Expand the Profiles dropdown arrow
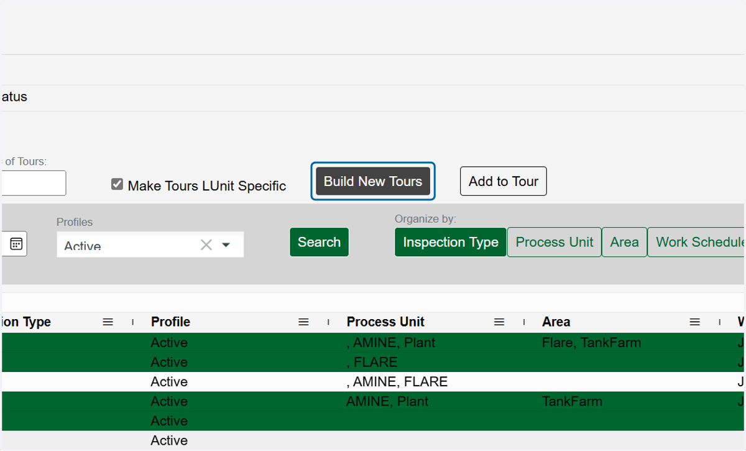This screenshot has width=746, height=451. (226, 245)
